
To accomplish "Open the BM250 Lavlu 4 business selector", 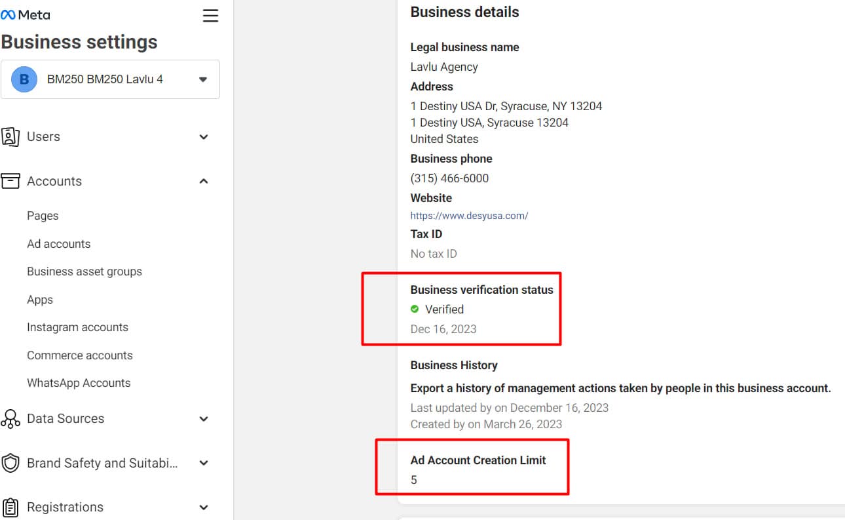I will point(110,79).
